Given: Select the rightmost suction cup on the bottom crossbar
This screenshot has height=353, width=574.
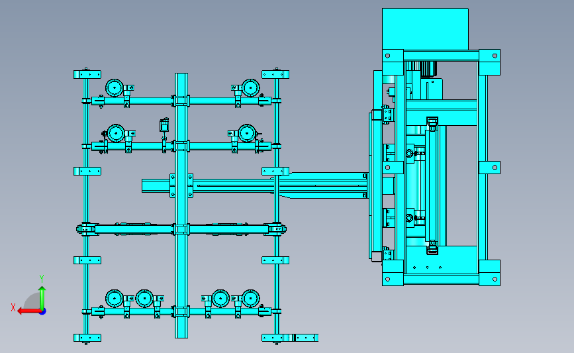Looking at the screenshot, I should coord(251,299).
